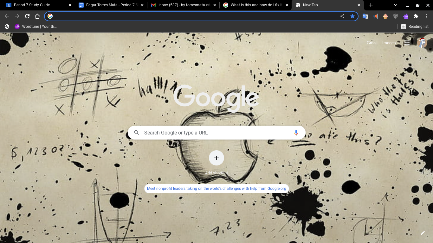Open Chrome three-dot menu
Viewport: 433px width, 243px height.
click(x=426, y=16)
